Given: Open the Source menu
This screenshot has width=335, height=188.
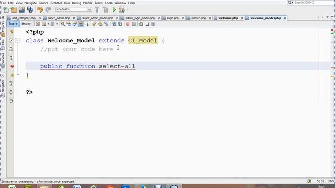Looking at the screenshot, I should [x=43, y=3].
